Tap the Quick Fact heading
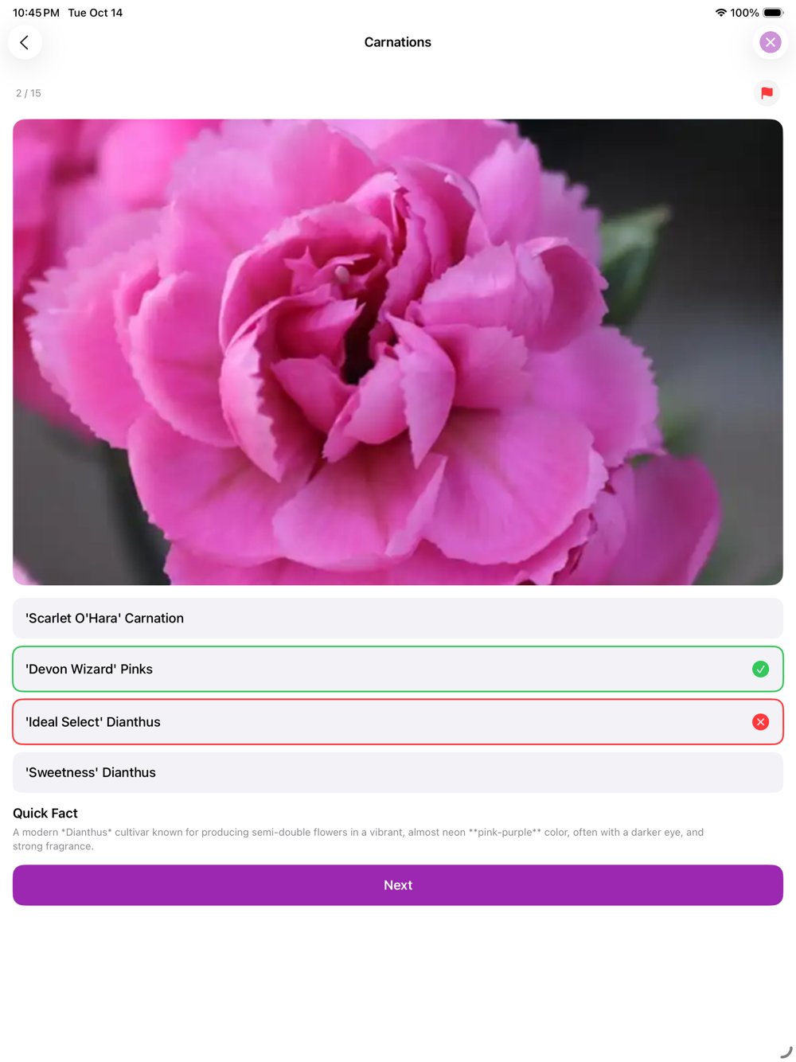 (45, 813)
